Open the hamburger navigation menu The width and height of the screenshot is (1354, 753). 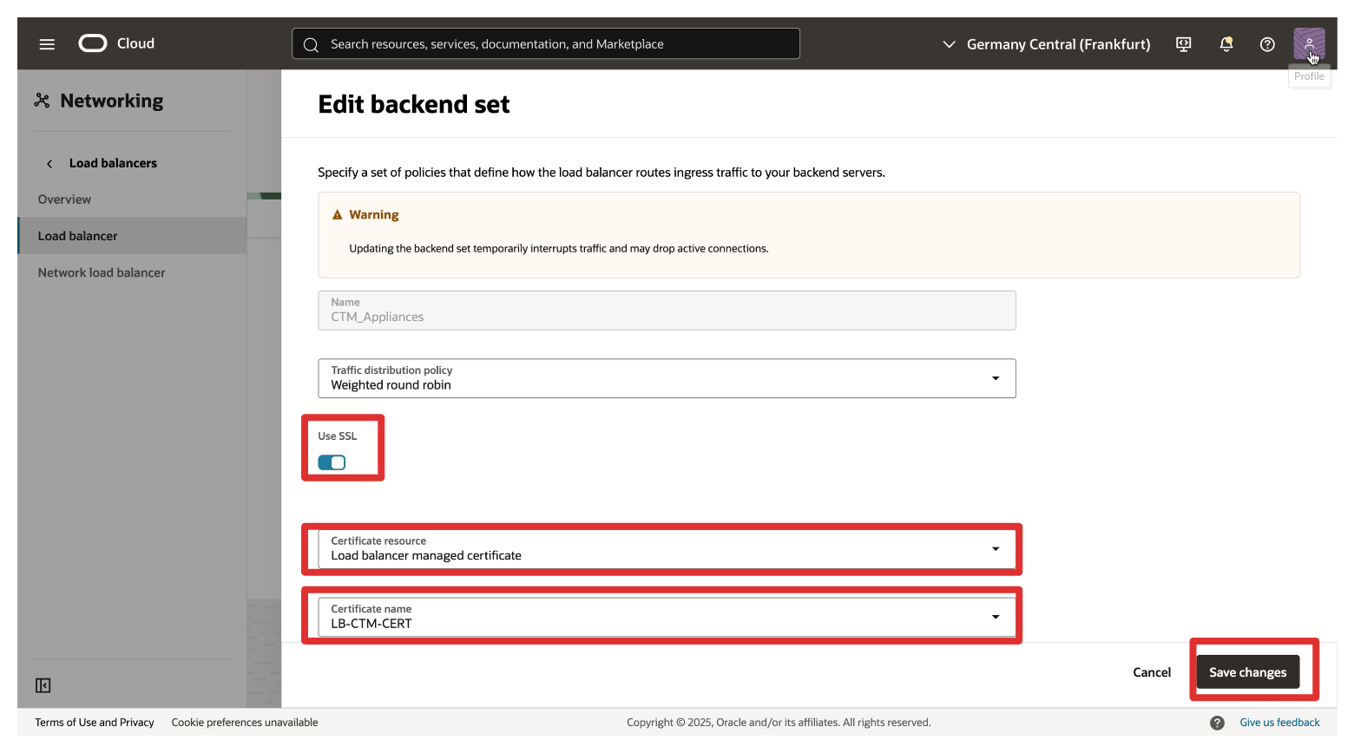[47, 44]
